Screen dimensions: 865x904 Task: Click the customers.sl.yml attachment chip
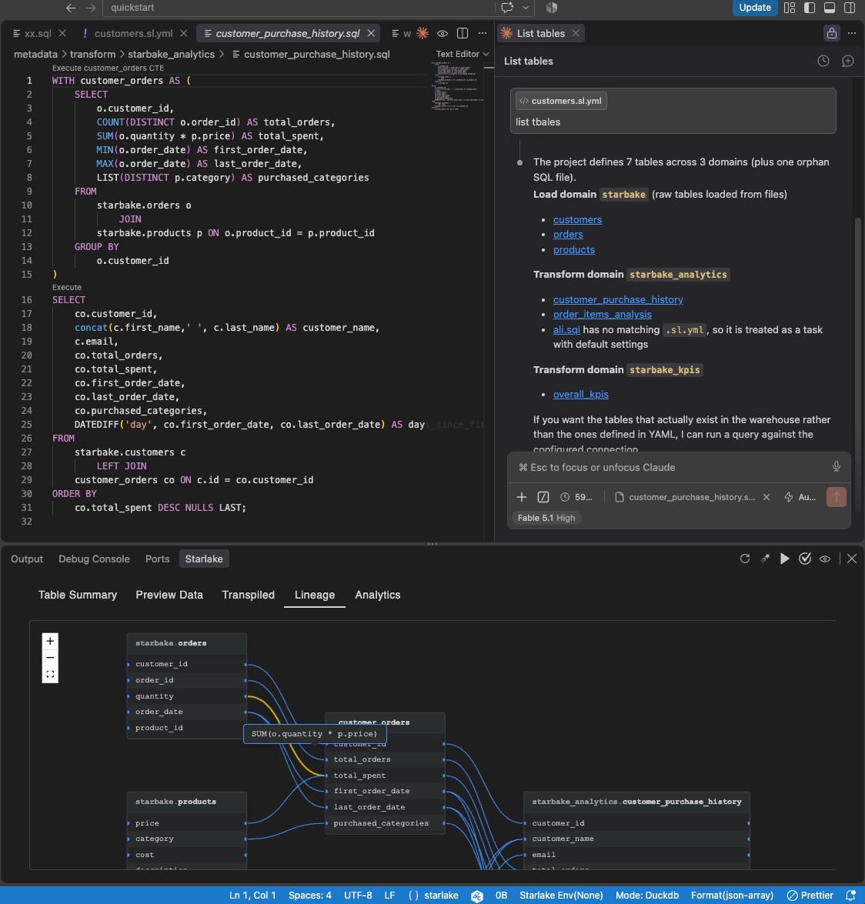click(561, 101)
